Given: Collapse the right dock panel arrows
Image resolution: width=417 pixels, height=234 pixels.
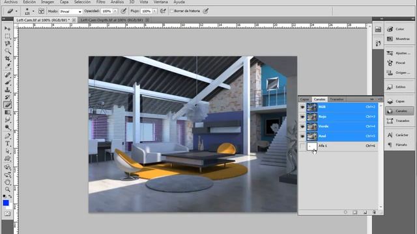Looking at the screenshot, I should point(412,19).
